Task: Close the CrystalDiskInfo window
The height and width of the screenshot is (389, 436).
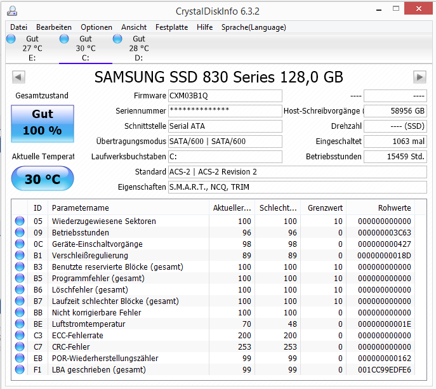Action: (418, 9)
